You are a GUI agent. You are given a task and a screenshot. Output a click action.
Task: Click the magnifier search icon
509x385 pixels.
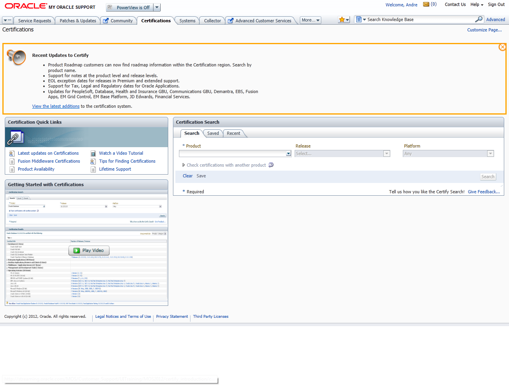479,19
